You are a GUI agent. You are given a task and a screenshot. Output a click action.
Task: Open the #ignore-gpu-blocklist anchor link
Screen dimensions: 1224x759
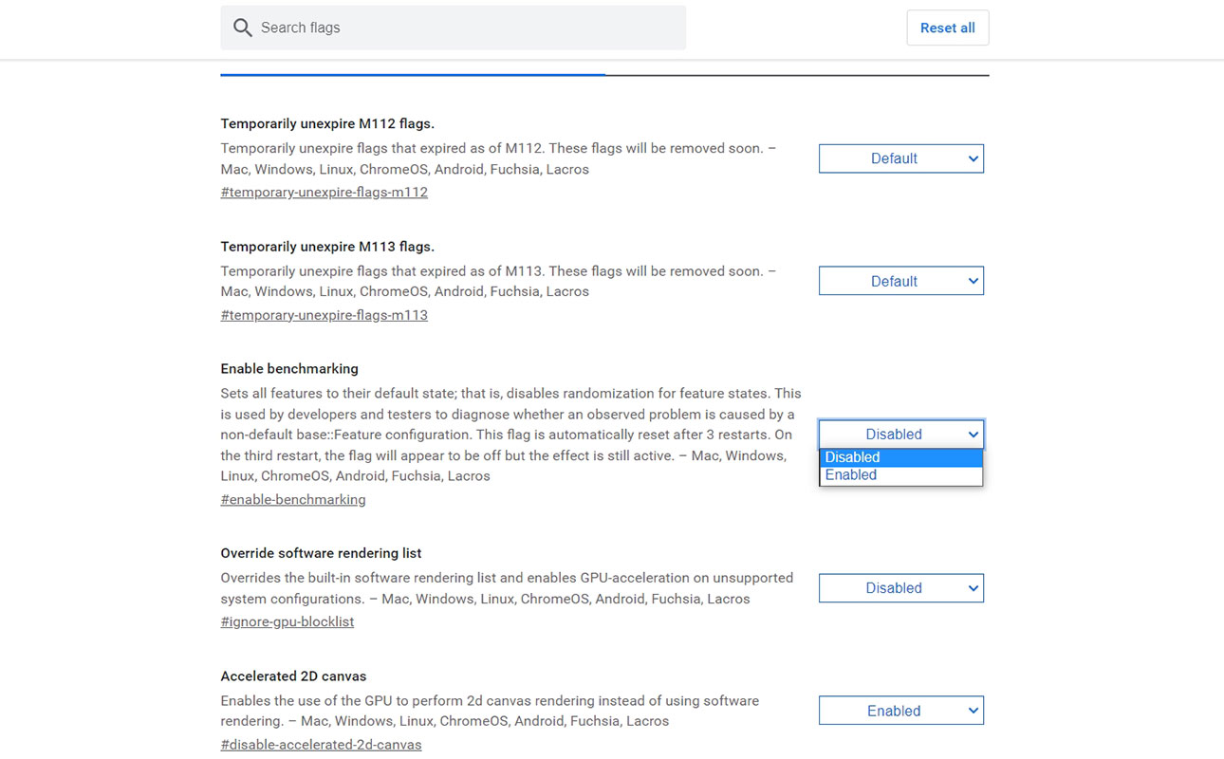tap(287, 621)
